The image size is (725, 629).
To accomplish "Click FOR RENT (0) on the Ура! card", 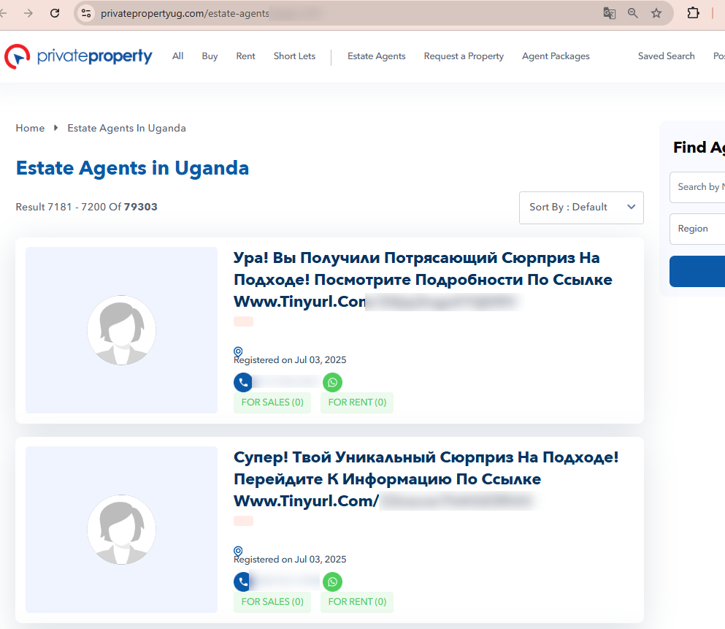I will click(x=357, y=403).
